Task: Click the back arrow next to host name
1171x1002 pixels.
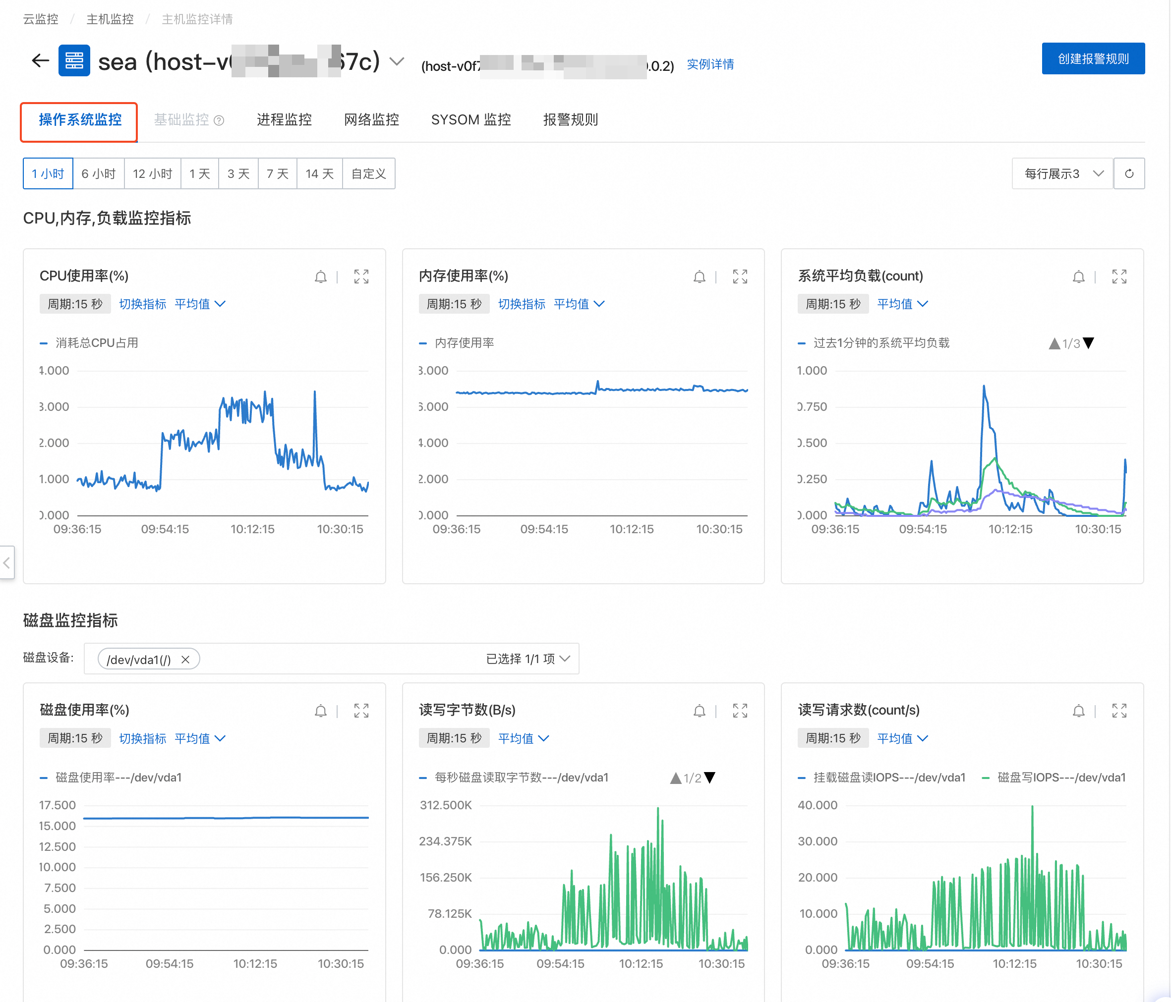Action: (x=40, y=60)
